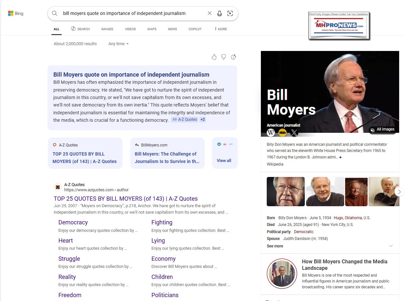Click the Bill Moyers hero photo
The height and width of the screenshot is (301, 405).
pyautogui.click(x=330, y=92)
